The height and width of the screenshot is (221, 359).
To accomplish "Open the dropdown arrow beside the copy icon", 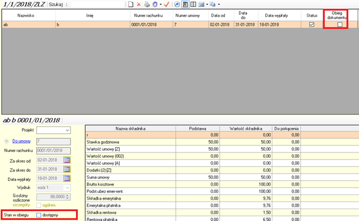I will (219, 4).
